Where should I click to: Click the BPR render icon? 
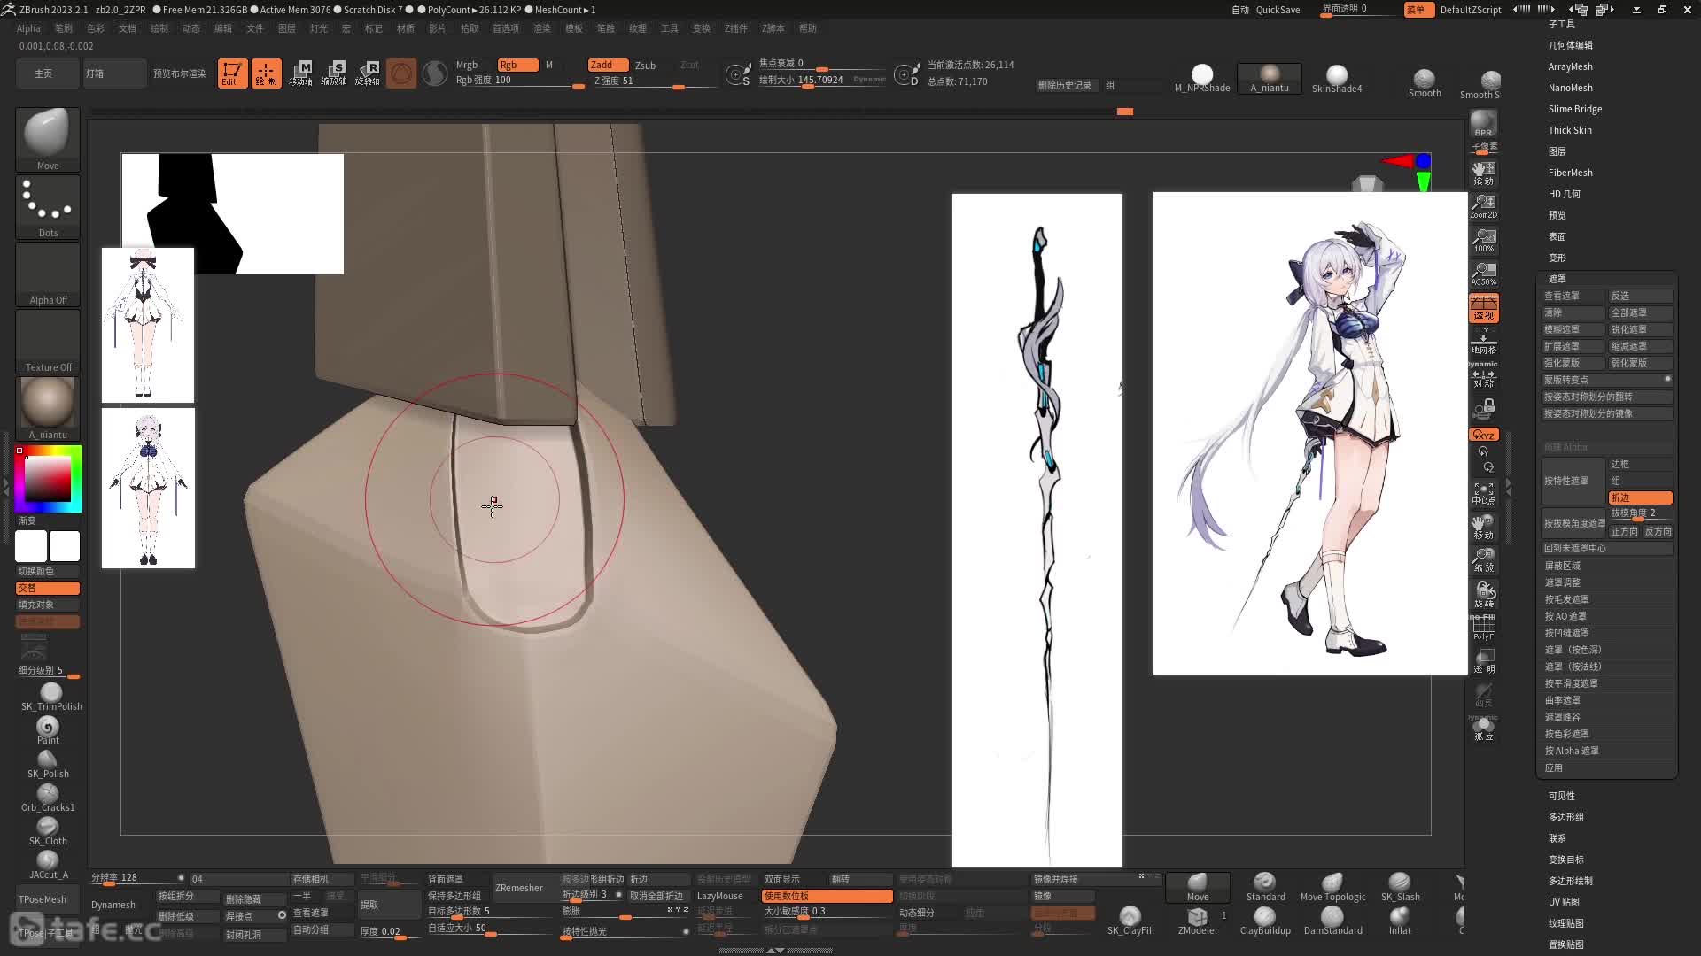pos(1483,123)
